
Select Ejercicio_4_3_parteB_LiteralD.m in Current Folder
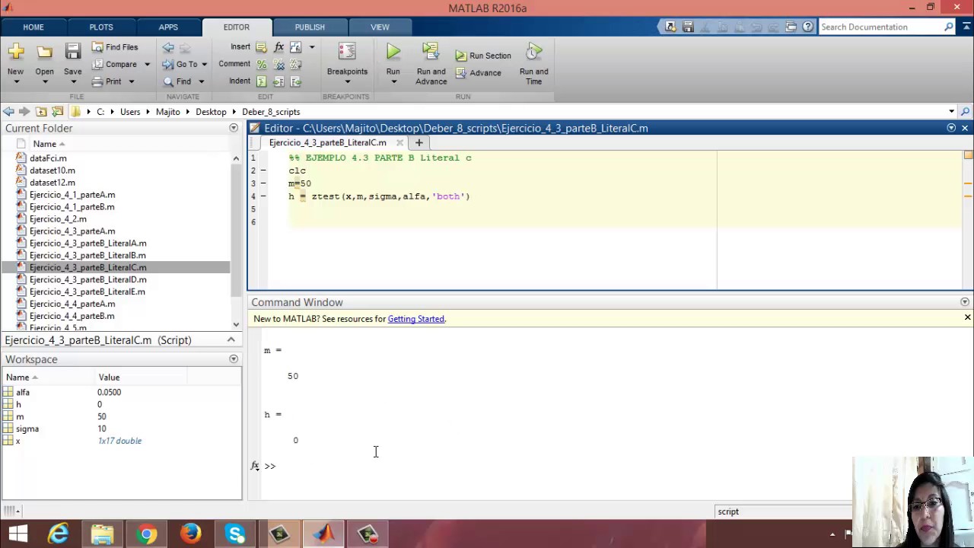point(88,279)
